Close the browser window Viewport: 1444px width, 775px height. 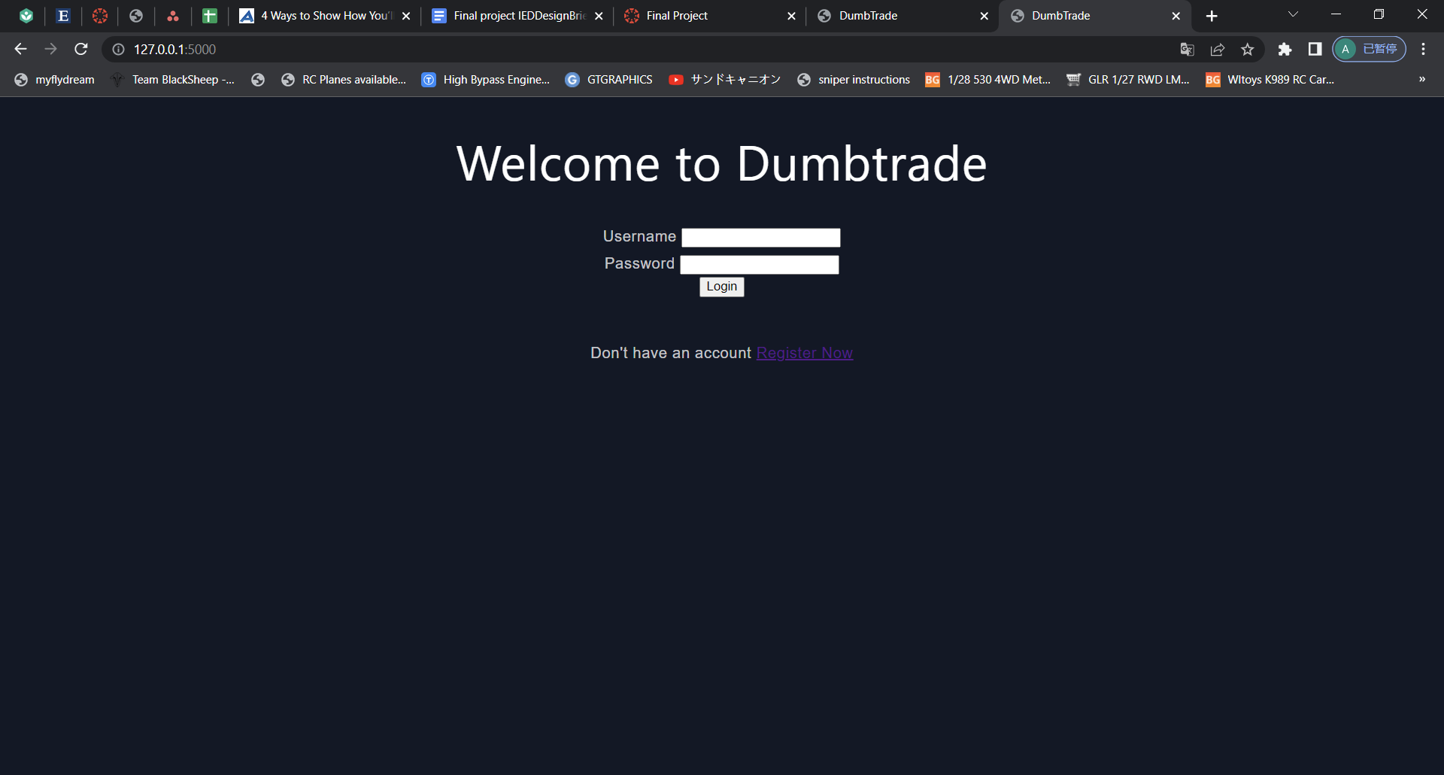tap(1421, 14)
